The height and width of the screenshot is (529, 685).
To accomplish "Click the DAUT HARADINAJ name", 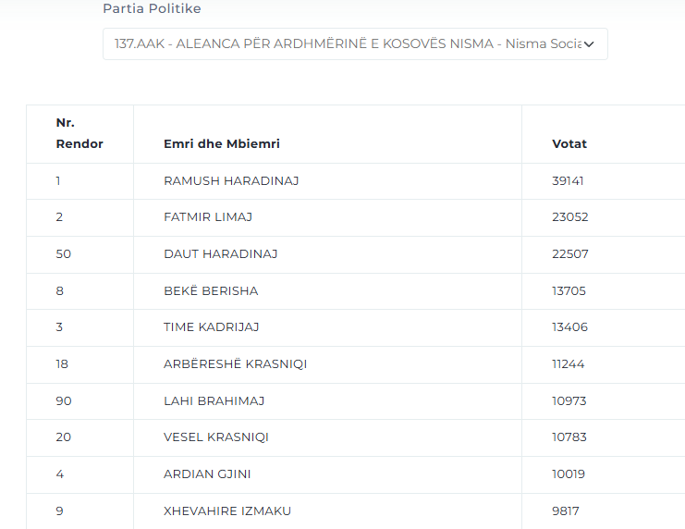I will (x=221, y=253).
